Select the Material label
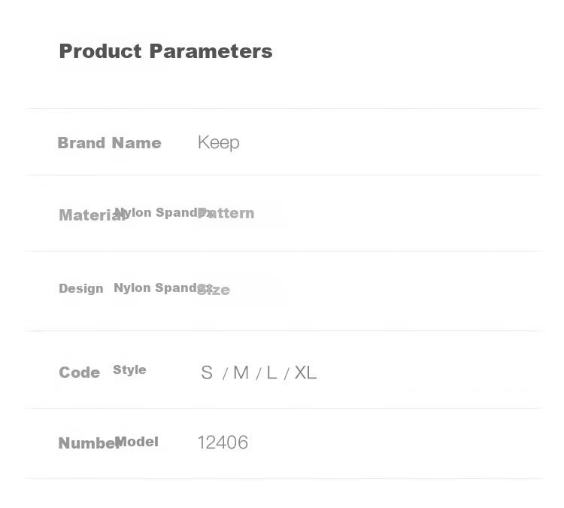 point(92,215)
